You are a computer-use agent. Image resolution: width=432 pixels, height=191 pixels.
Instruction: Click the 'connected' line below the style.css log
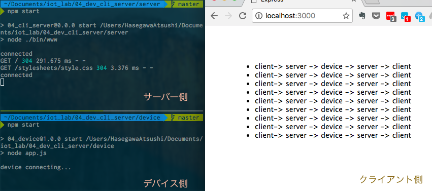(16, 75)
